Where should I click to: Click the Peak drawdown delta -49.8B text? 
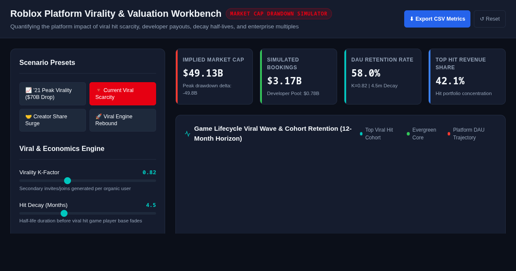pyautogui.click(x=207, y=89)
